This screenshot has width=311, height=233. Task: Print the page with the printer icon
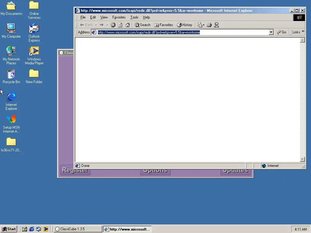209,25
